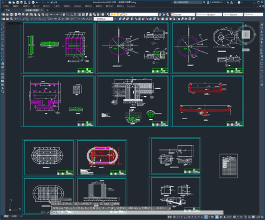Click the Mirror tool in Modify toolbar
Screen dimensions: 265x220
point(262,31)
